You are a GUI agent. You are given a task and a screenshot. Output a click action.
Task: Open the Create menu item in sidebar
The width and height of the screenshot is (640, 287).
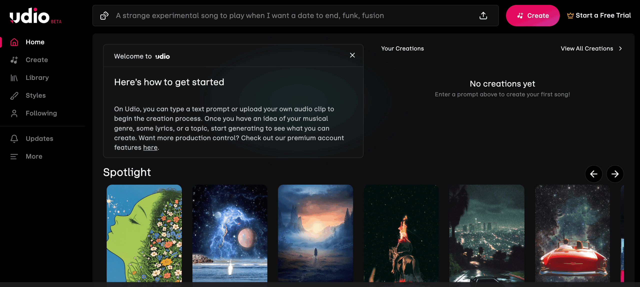coord(37,60)
